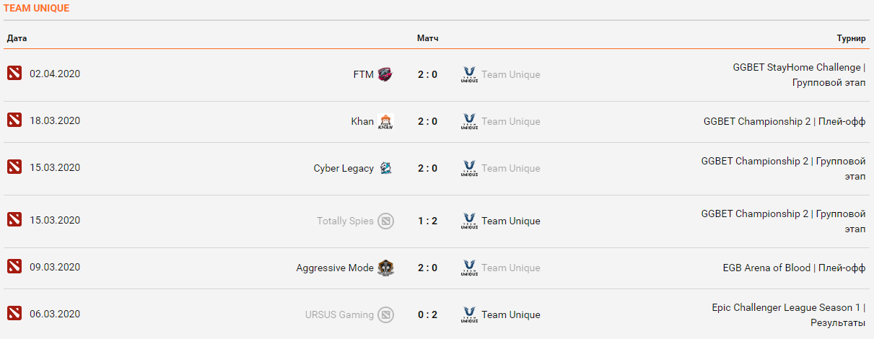Viewport: 874px width, 339px height.
Task: Click Dota 2 icon for 18.03.2020 match
Action: (14, 120)
